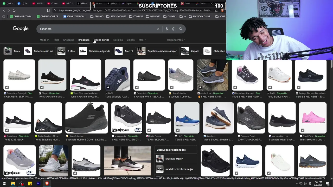
Task: Filter by the D lites chip
Action: coord(67,51)
